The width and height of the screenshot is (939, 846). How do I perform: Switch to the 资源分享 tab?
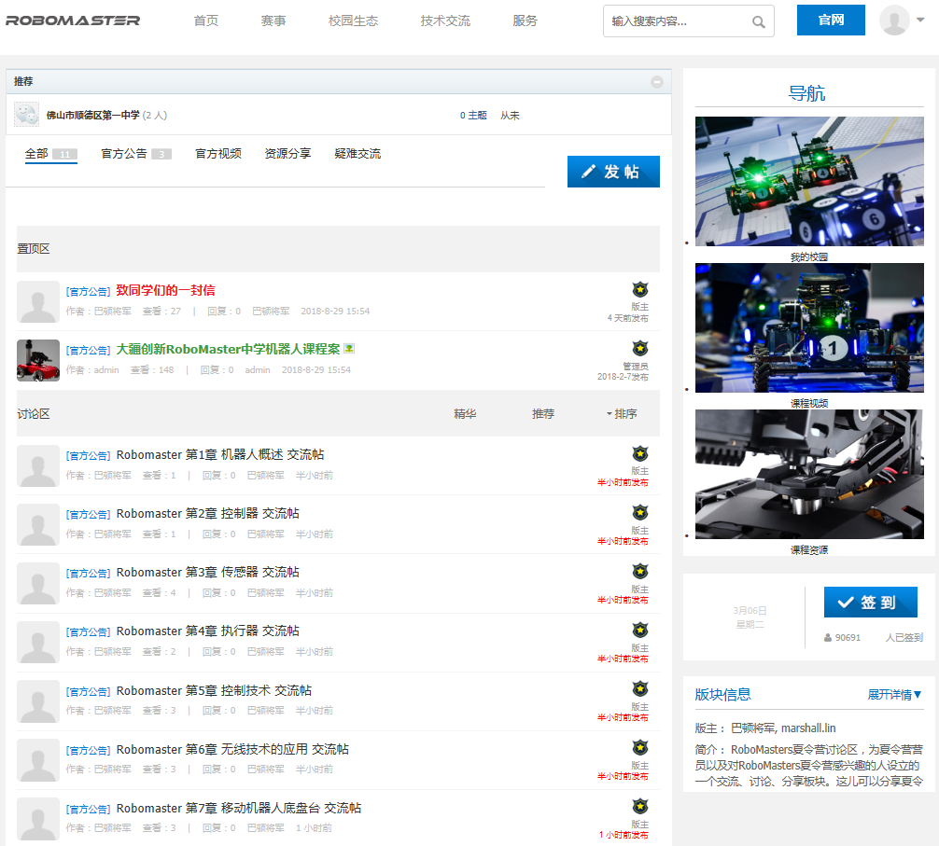(x=288, y=154)
